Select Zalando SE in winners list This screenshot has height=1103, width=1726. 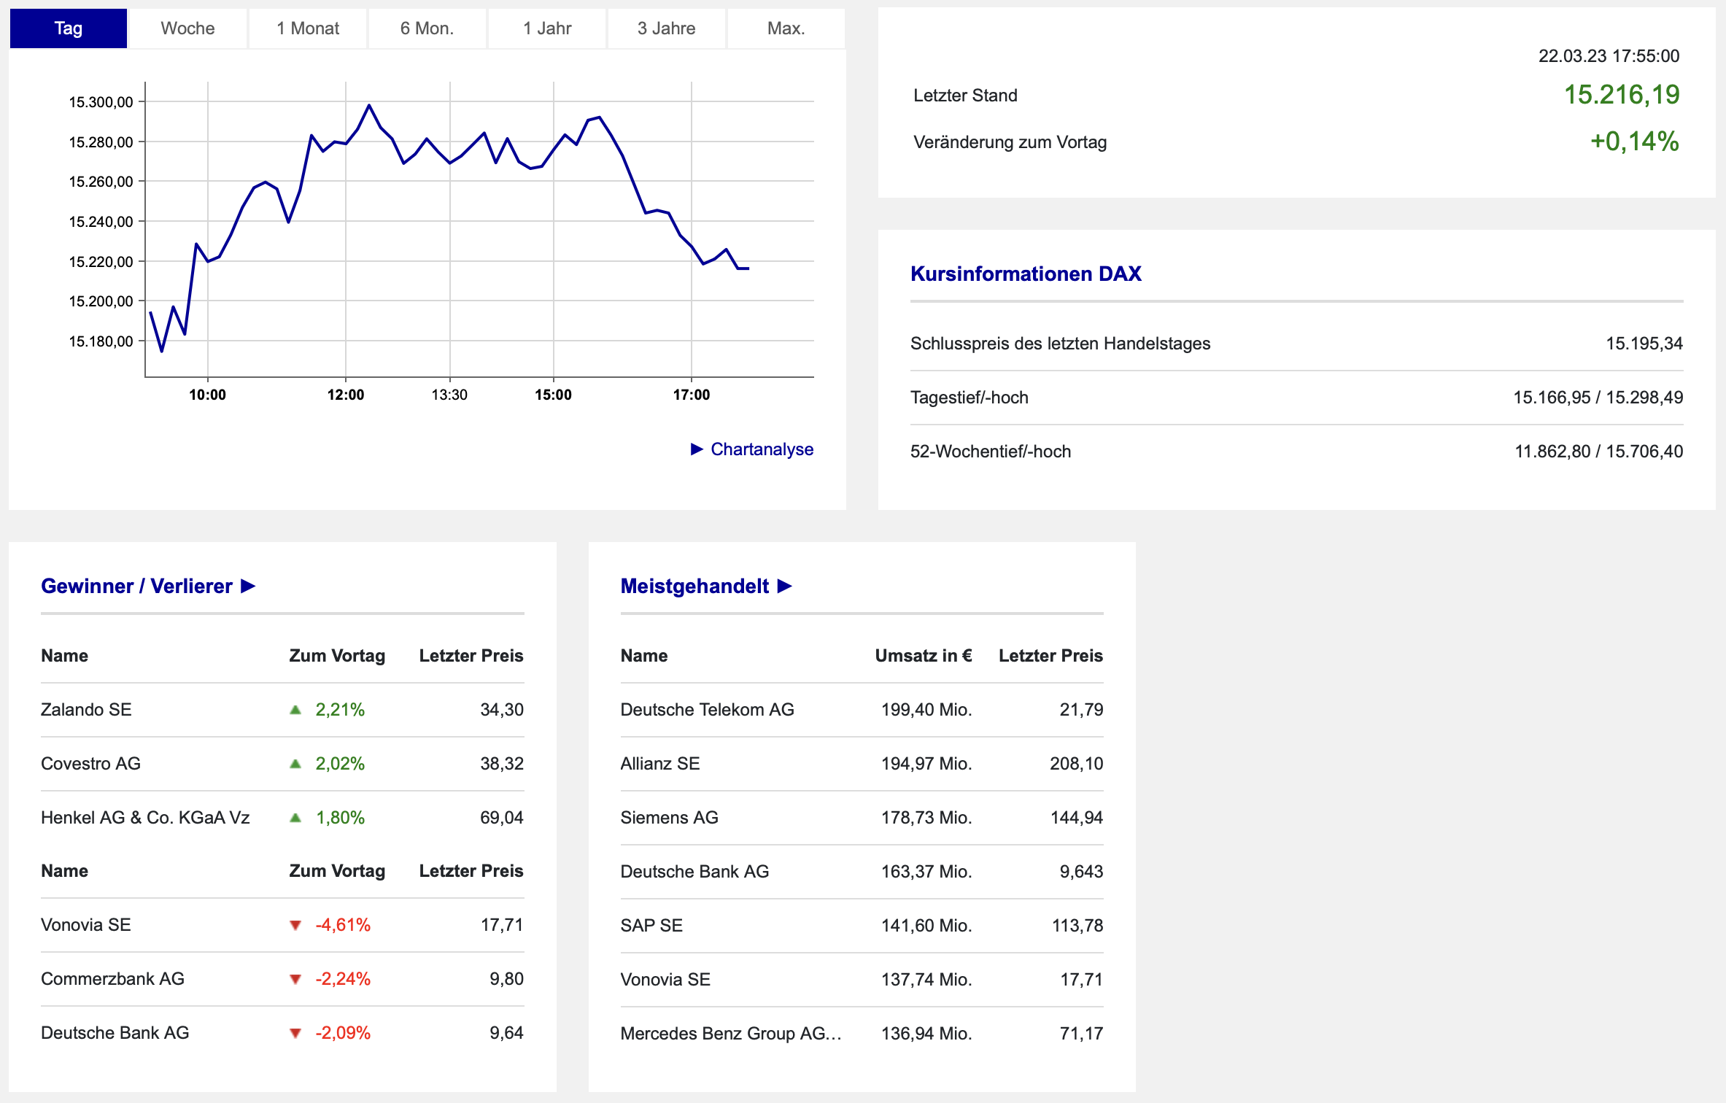pyautogui.click(x=86, y=710)
